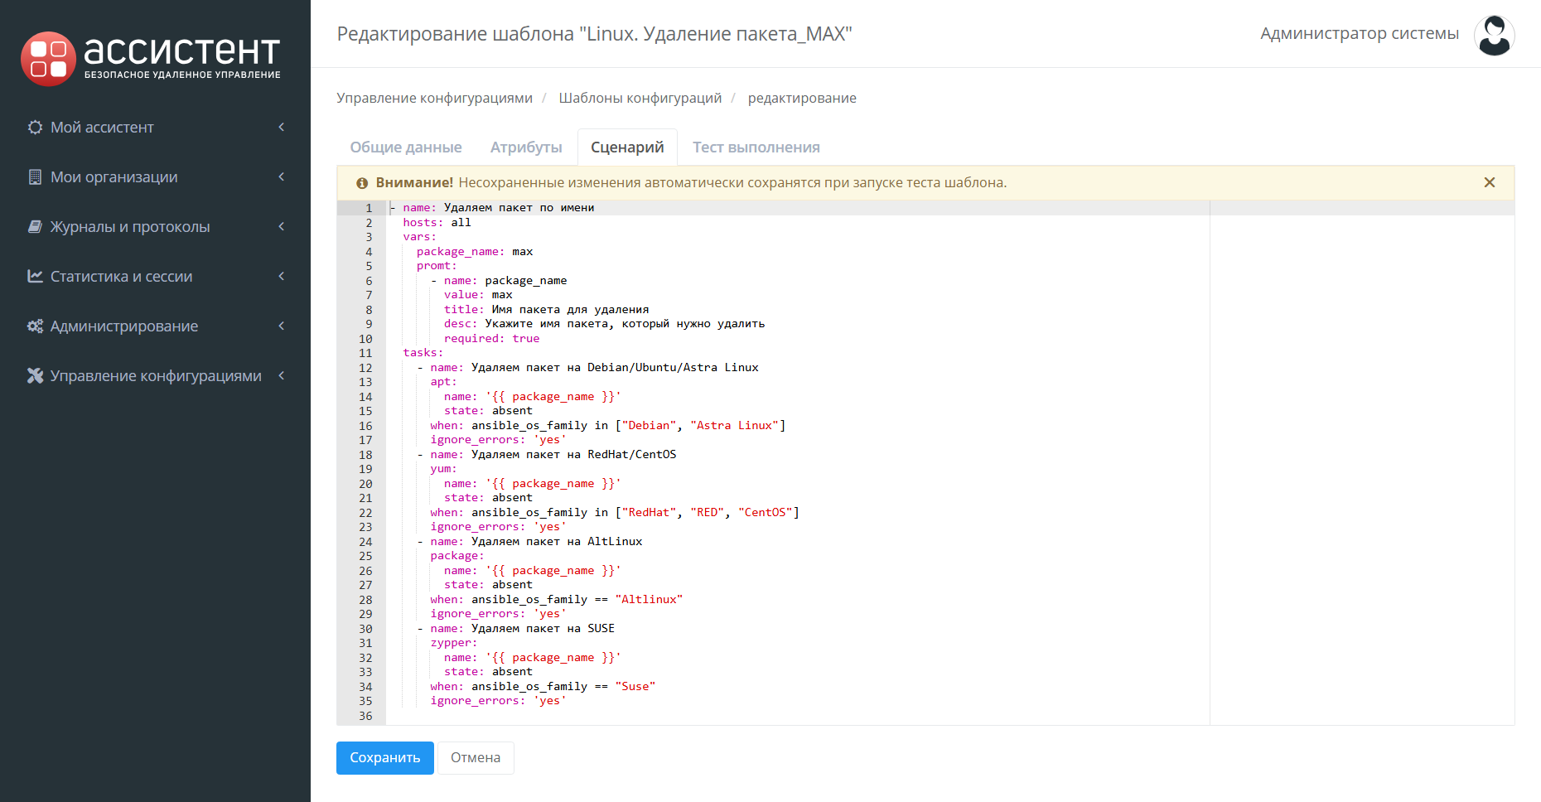Screen dimensions: 1541x802
Task: Open the user avatar profile icon
Action: click(x=1494, y=36)
